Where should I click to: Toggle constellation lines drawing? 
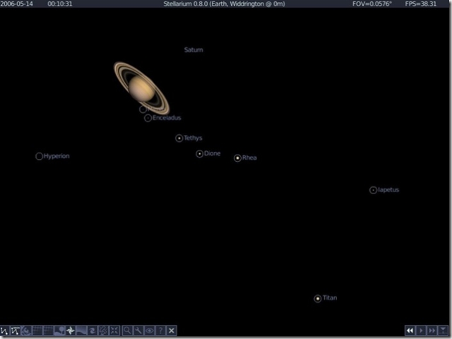pos(4,331)
